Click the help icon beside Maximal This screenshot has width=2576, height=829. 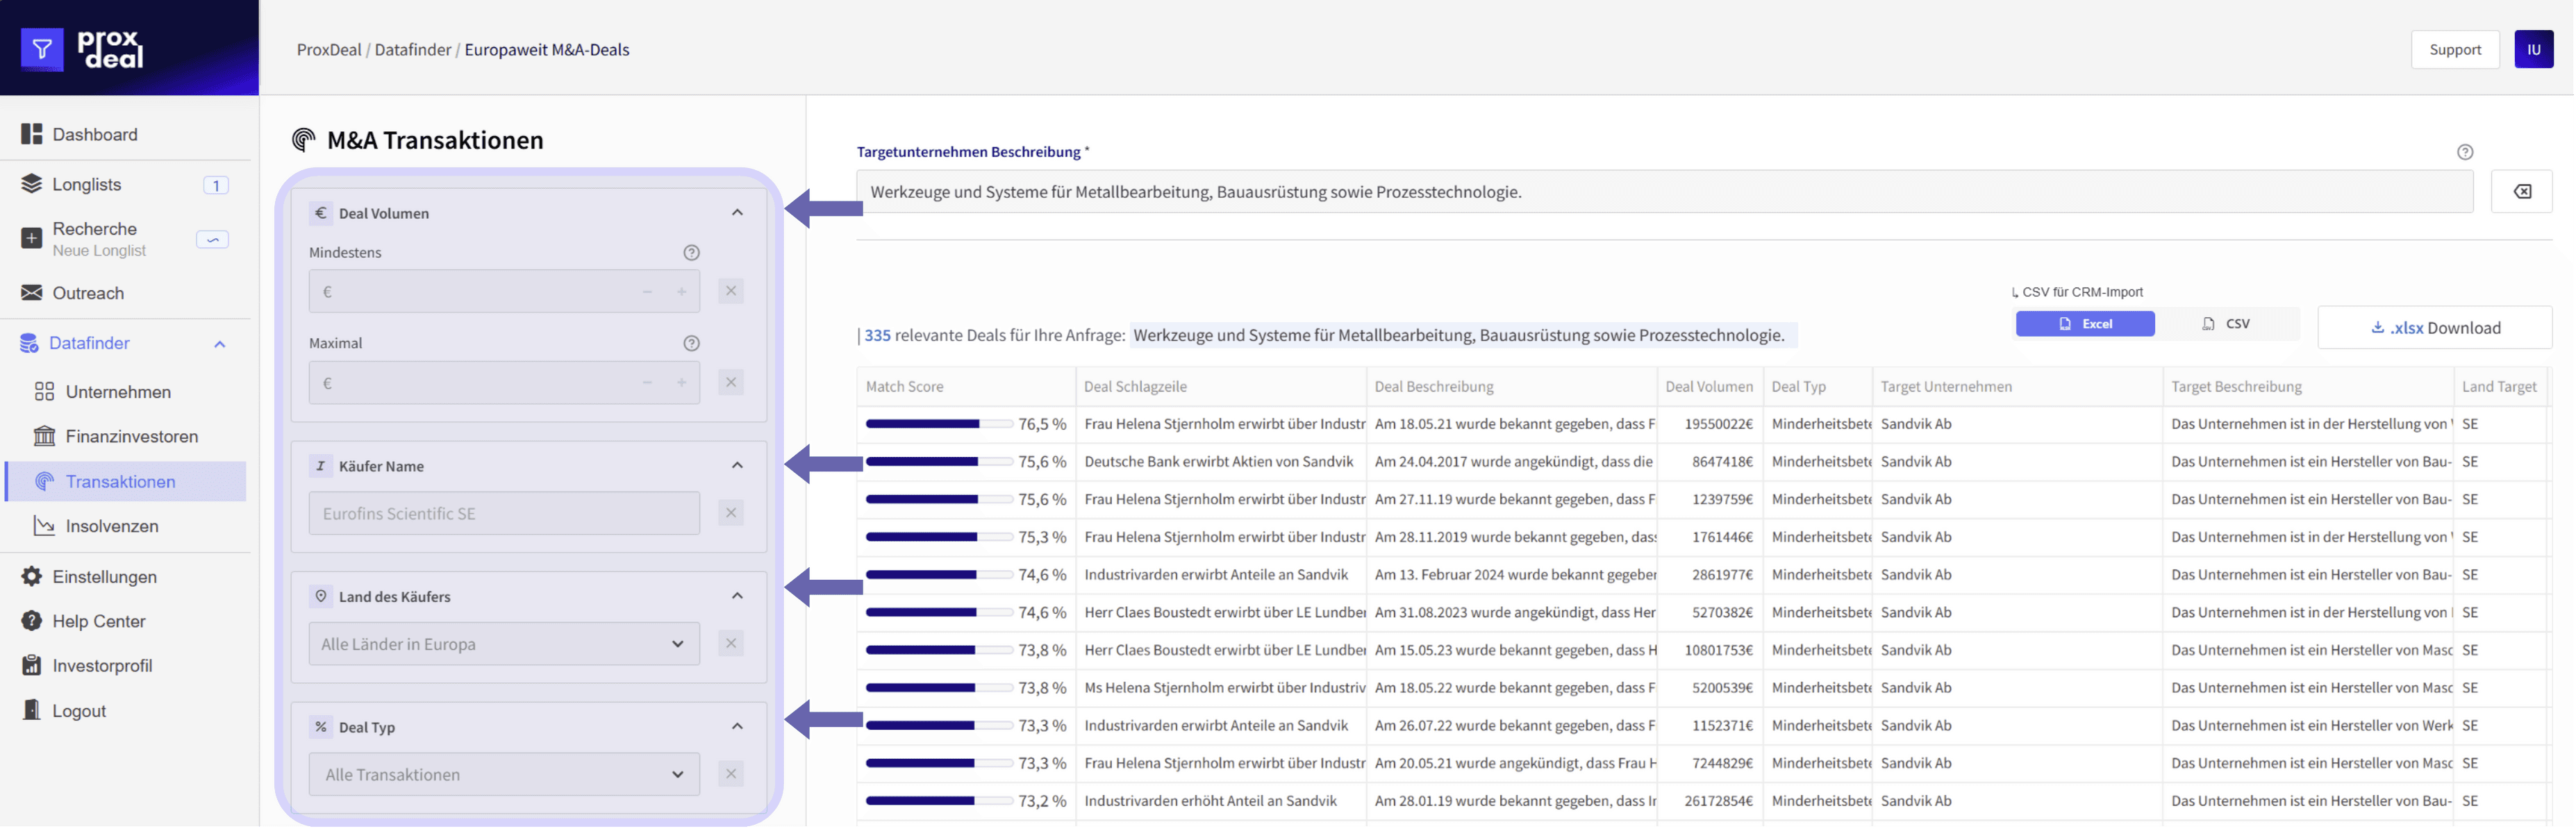pyautogui.click(x=691, y=343)
